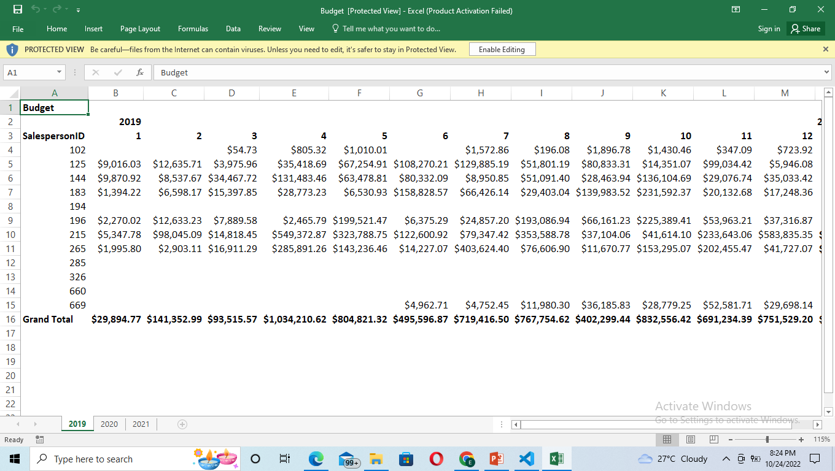Toggle Page Break Preview in status bar
The image size is (835, 471).
713,440
